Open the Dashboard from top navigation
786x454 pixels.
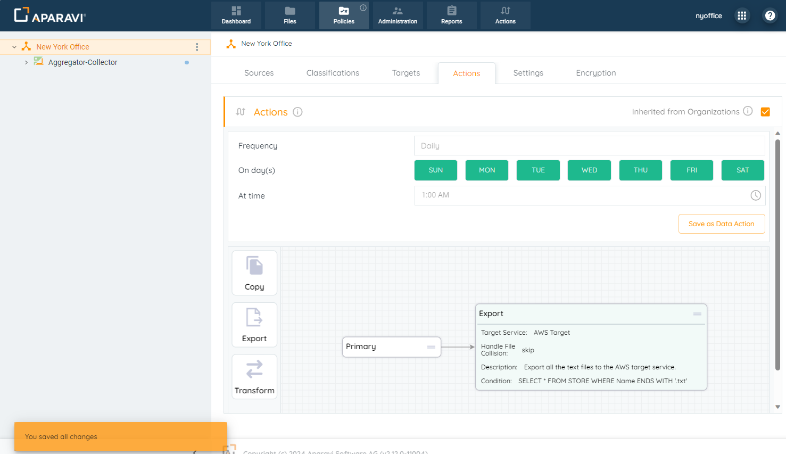point(236,15)
